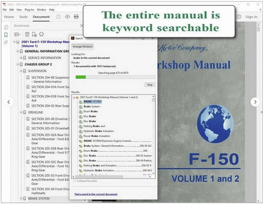Image resolution: width=263 pixels, height=204 pixels.
Task: Select BRAKE SYSTEM Electronic Engine Controls result
Action: pyautogui.click(x=117, y=141)
